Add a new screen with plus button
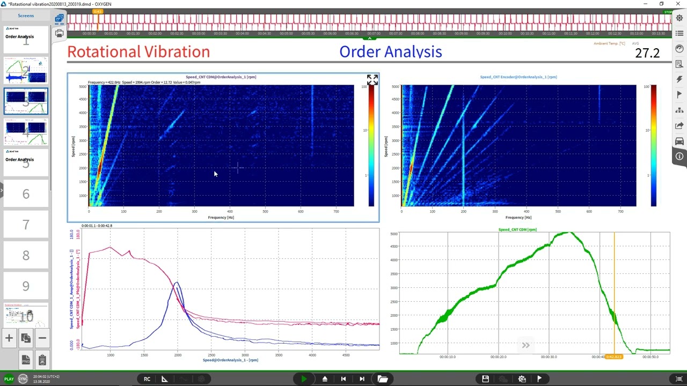Image resolution: width=687 pixels, height=386 pixels. [9, 338]
